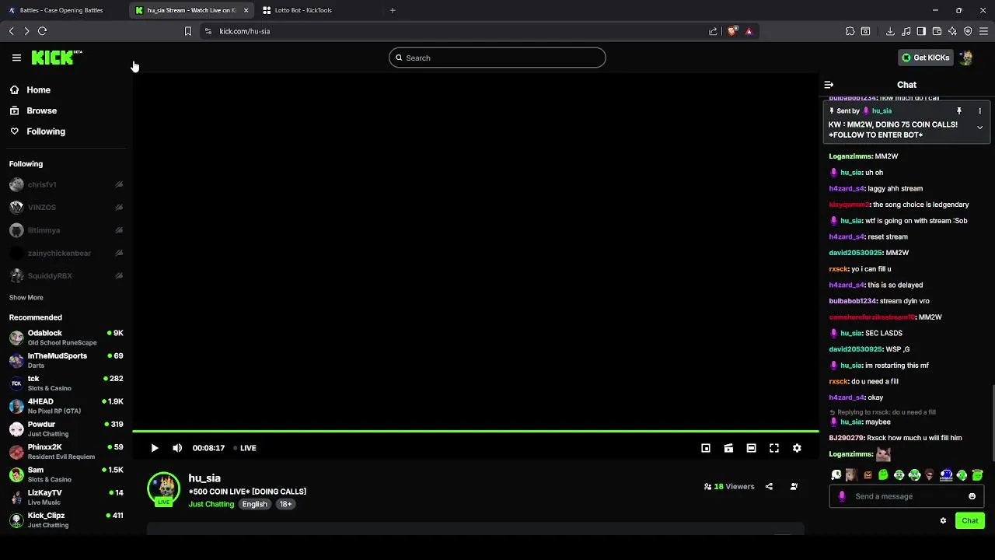Click the hu_sia streamer avatar
This screenshot has height=560, width=995.
[164, 489]
